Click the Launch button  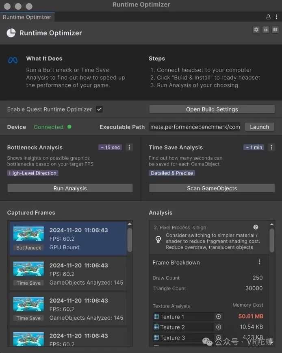coord(260,127)
